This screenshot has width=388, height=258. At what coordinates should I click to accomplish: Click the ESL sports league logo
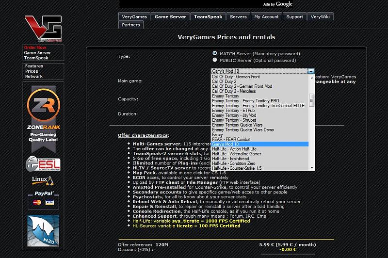[x=43, y=163]
